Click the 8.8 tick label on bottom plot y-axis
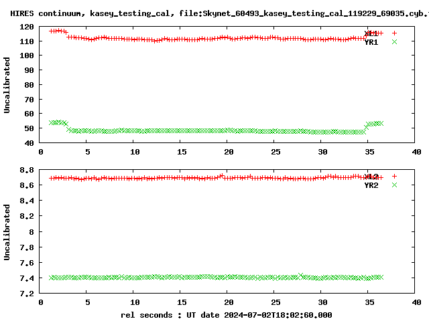429x321 pixels. click(27, 170)
